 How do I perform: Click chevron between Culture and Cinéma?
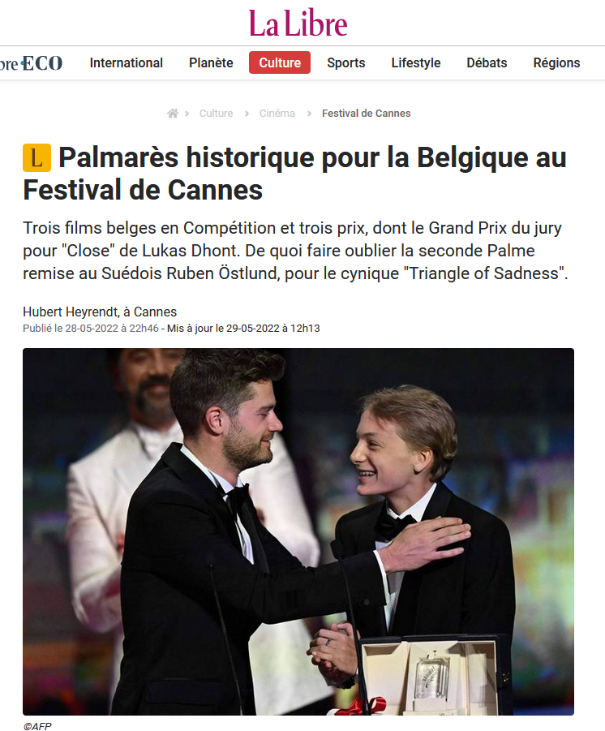tap(247, 114)
